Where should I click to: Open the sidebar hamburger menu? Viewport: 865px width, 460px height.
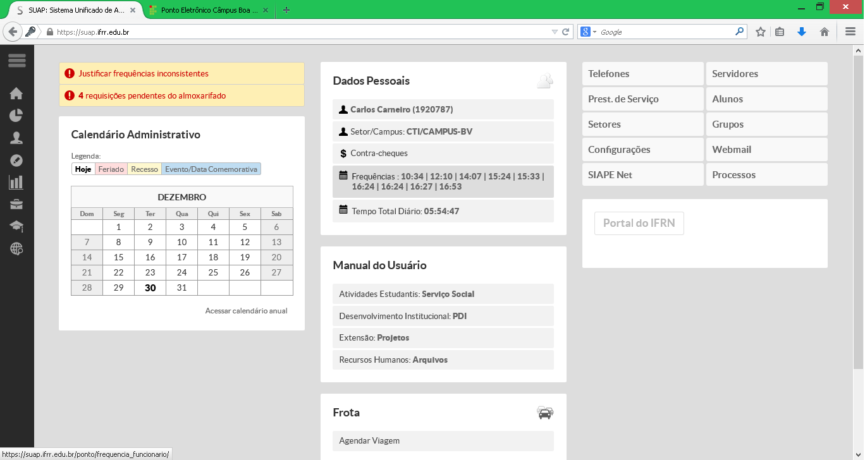pyautogui.click(x=17, y=61)
